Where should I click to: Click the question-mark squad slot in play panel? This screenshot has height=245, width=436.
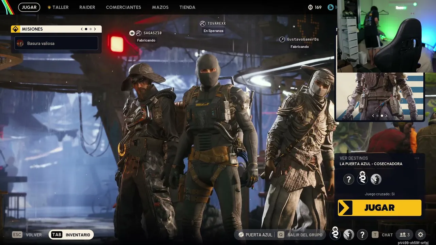348,179
